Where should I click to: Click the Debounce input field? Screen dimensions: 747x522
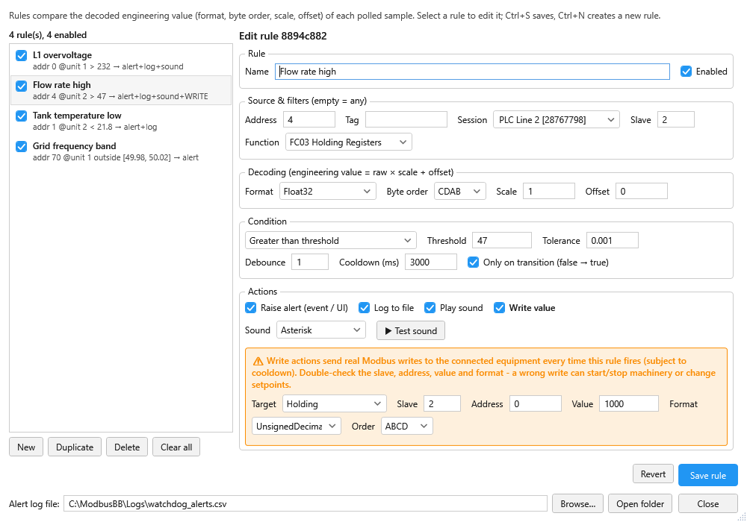pyautogui.click(x=310, y=262)
